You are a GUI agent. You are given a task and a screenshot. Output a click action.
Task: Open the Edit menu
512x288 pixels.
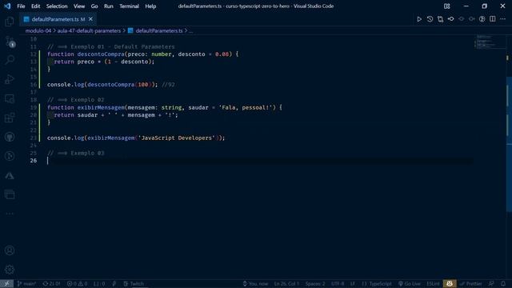click(35, 6)
